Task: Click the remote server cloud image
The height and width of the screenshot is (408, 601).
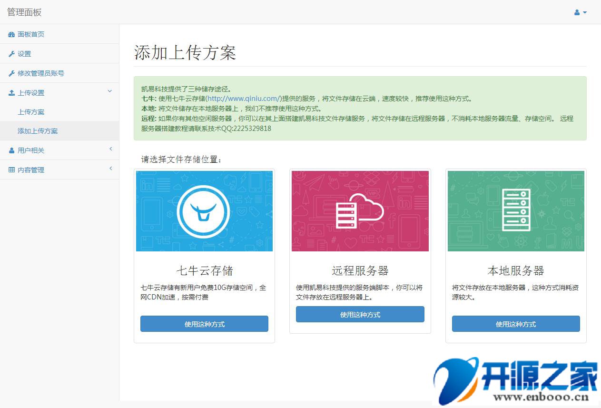Action: 360,211
